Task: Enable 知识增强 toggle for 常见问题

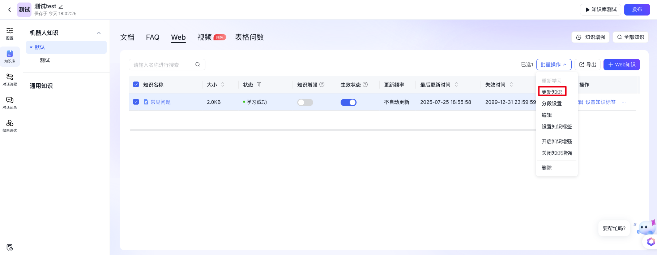Action: pyautogui.click(x=305, y=102)
